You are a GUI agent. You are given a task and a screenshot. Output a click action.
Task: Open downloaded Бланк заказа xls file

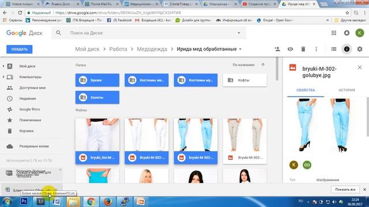pyautogui.click(x=31, y=190)
